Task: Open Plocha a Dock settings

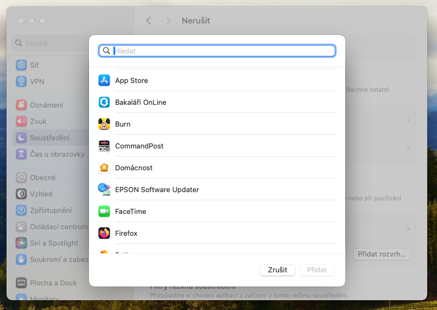Action: click(50, 283)
